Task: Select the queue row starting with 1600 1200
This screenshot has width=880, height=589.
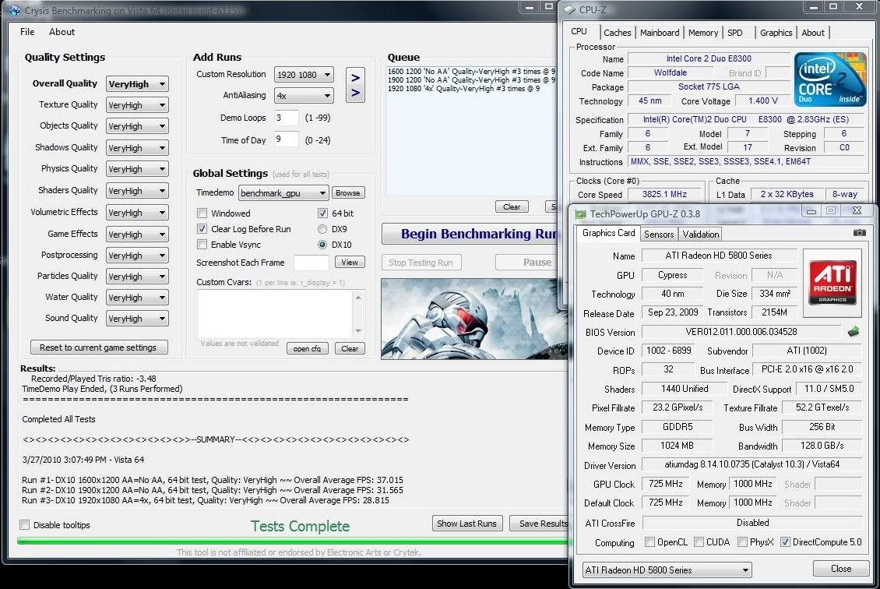Action: 471,72
